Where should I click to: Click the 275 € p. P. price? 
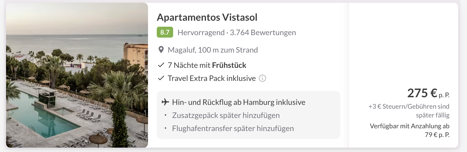428,93
